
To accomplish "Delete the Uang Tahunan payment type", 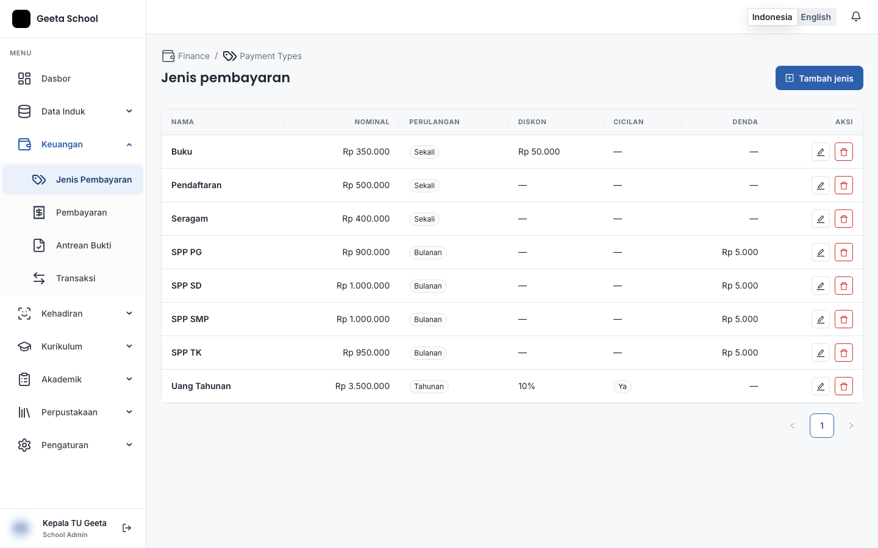I will pyautogui.click(x=844, y=386).
